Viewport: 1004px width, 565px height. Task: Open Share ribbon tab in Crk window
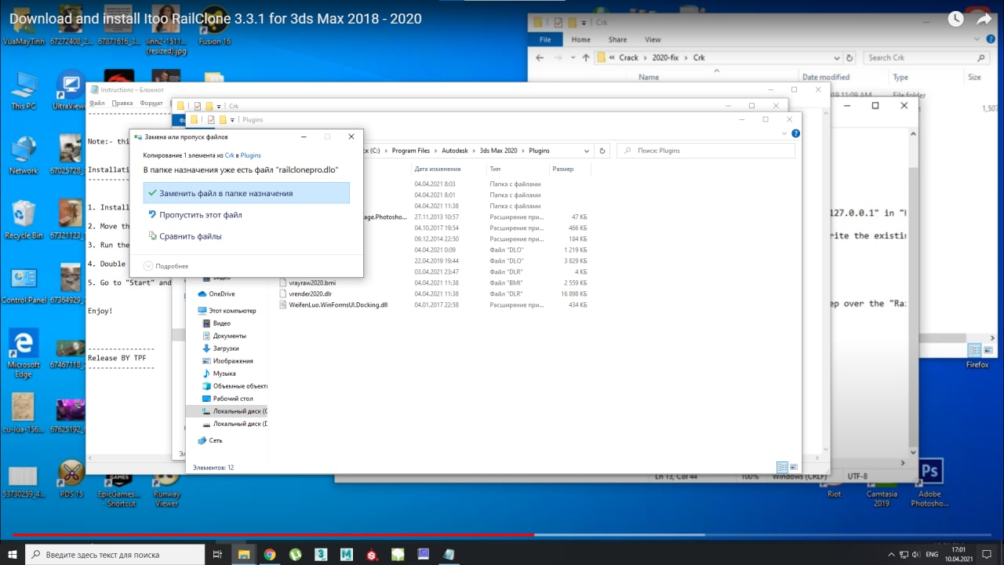click(617, 39)
